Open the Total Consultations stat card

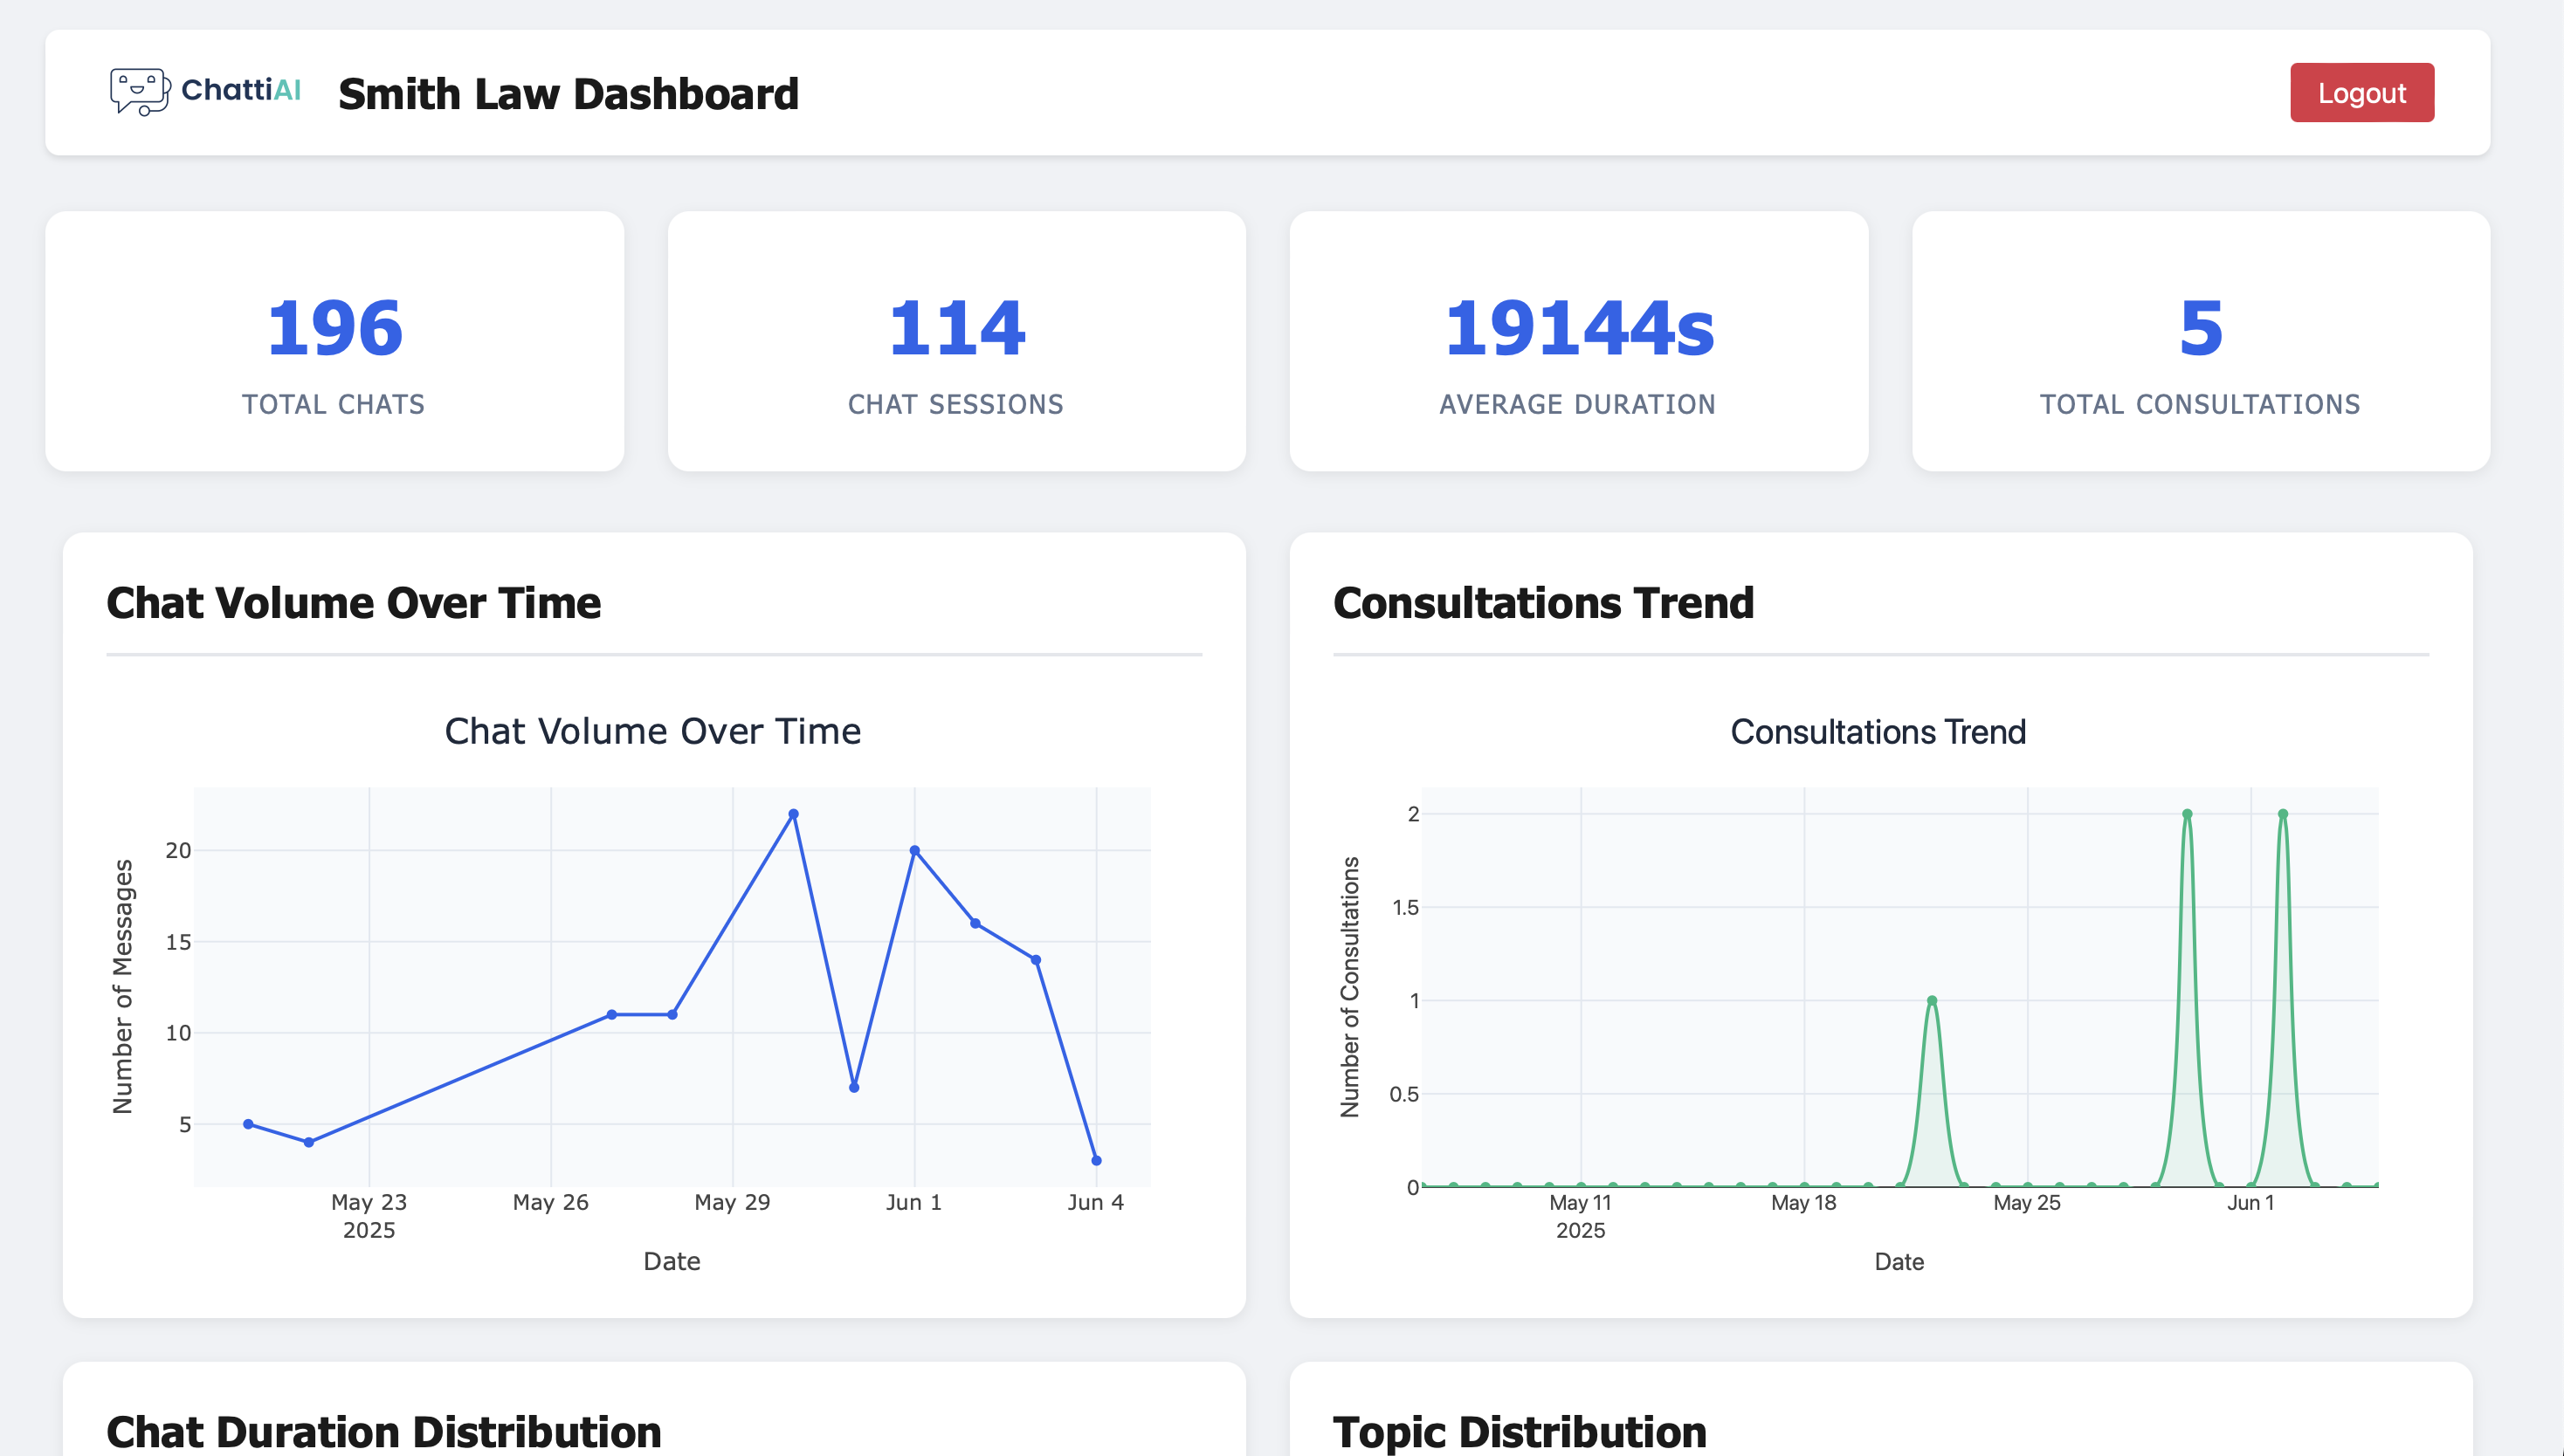point(2200,341)
